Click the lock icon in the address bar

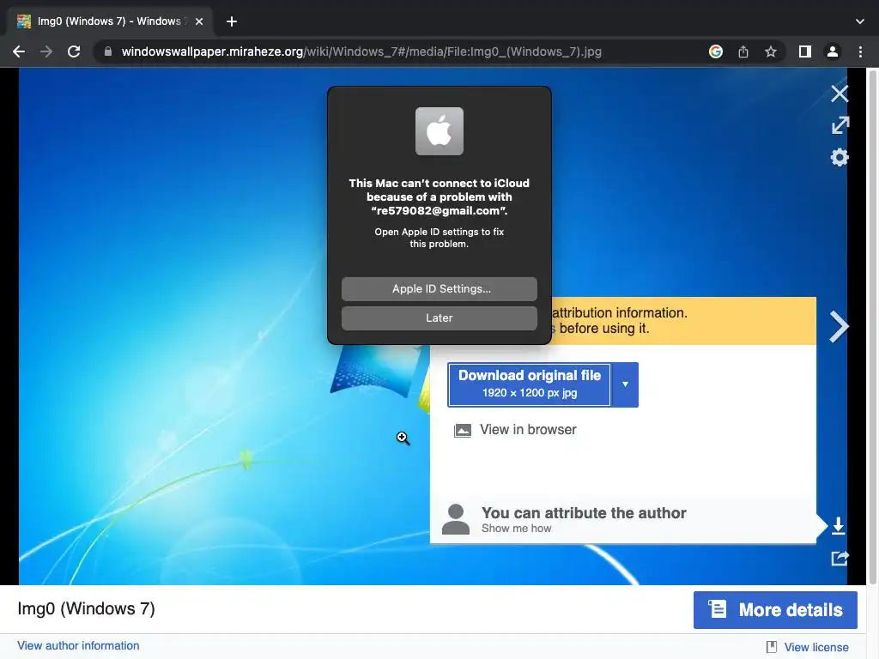tap(108, 51)
